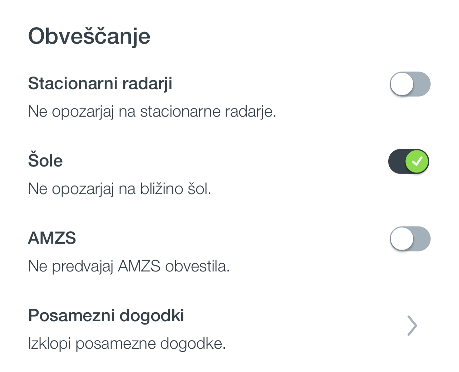Click the green checkmark on Šole toggle
Viewport: 459px width, 372px height.
tap(417, 161)
